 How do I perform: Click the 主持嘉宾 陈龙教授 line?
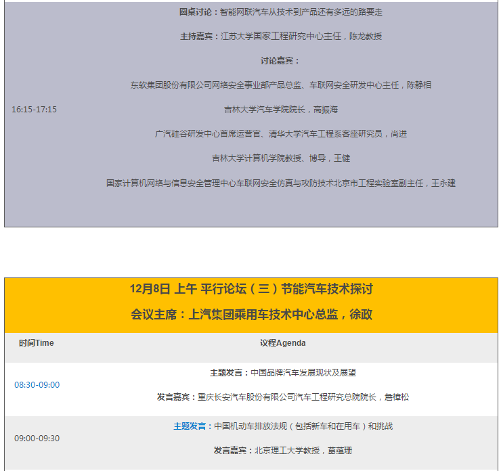coord(280,37)
